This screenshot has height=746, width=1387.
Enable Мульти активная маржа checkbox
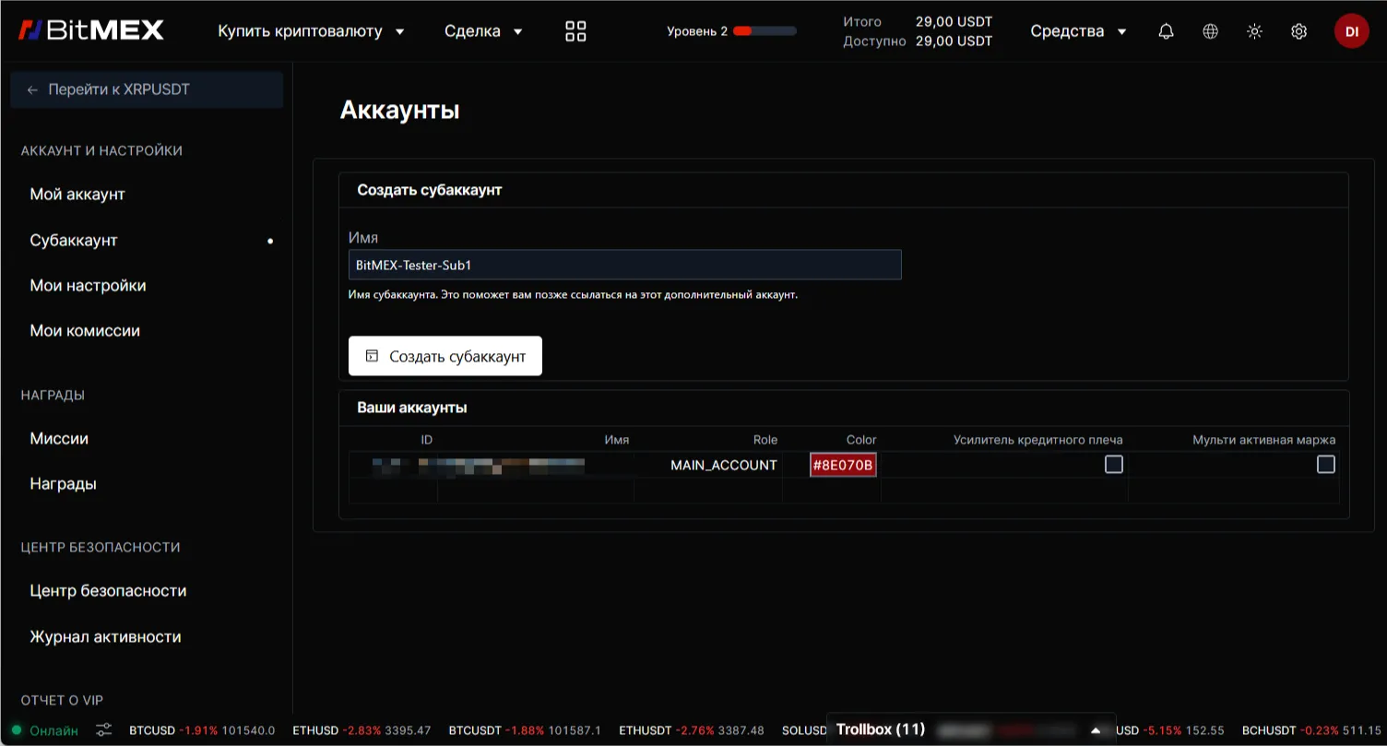click(1326, 465)
